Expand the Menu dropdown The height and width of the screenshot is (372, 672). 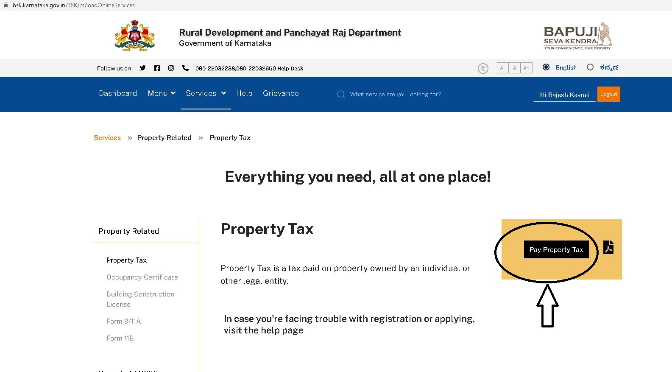point(162,93)
